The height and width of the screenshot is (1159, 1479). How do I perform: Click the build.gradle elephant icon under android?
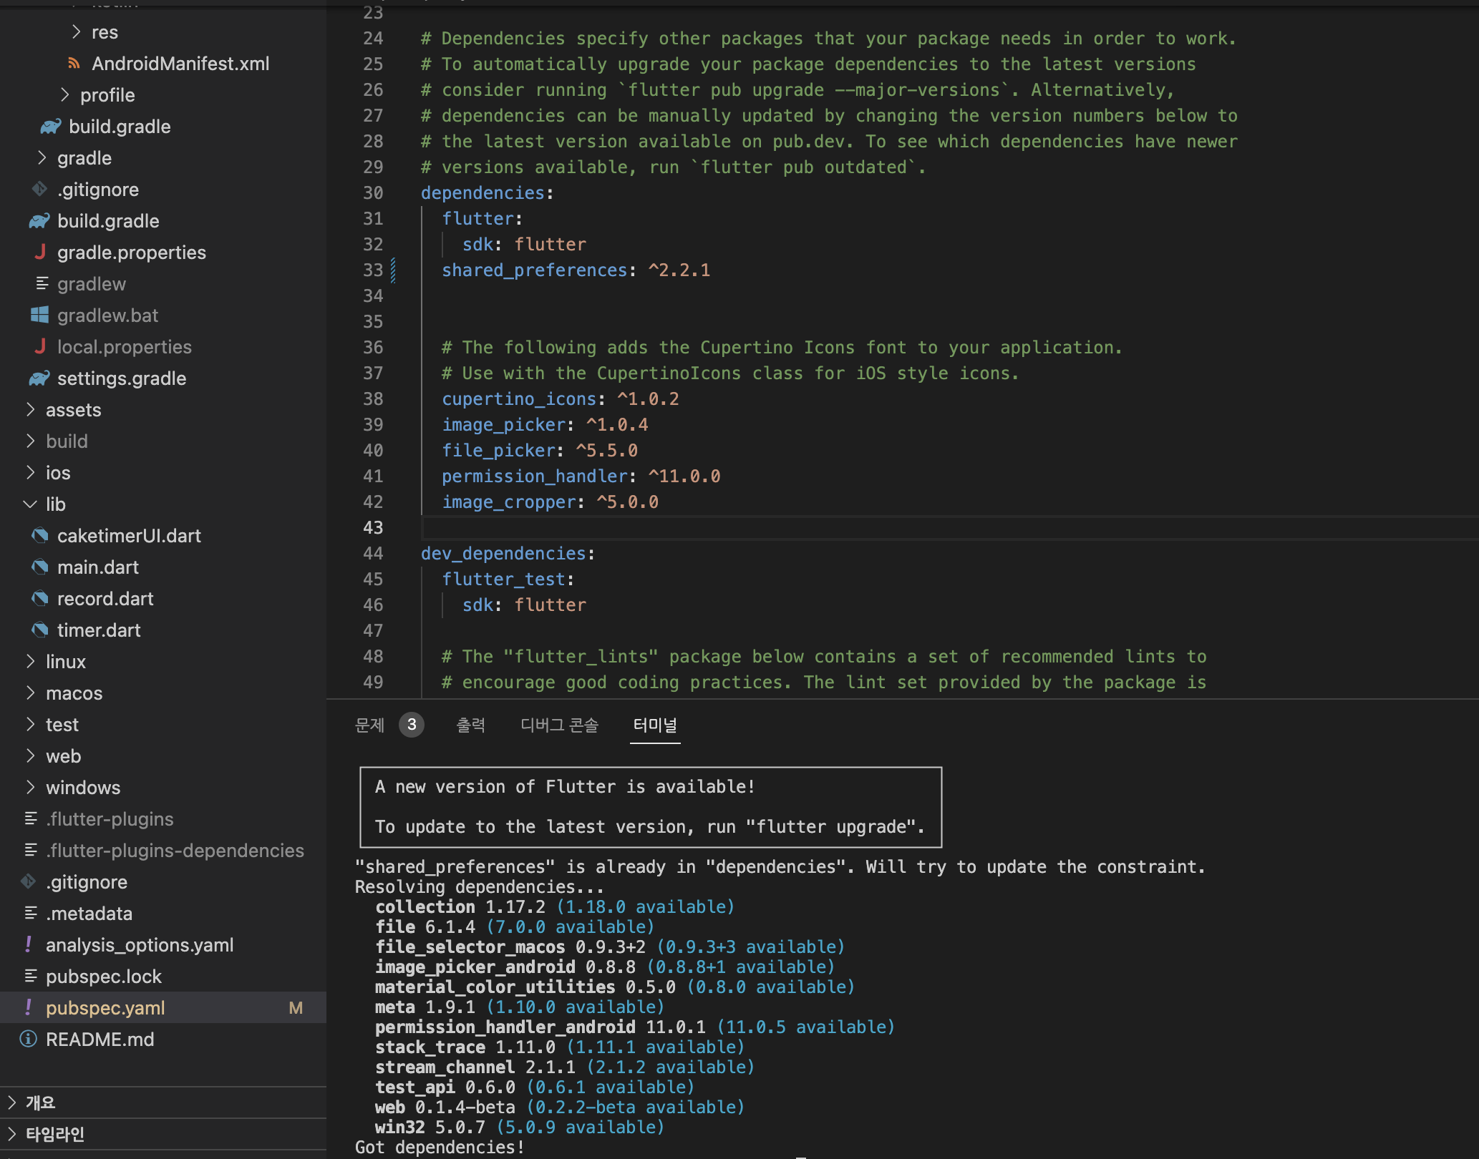pos(39,221)
